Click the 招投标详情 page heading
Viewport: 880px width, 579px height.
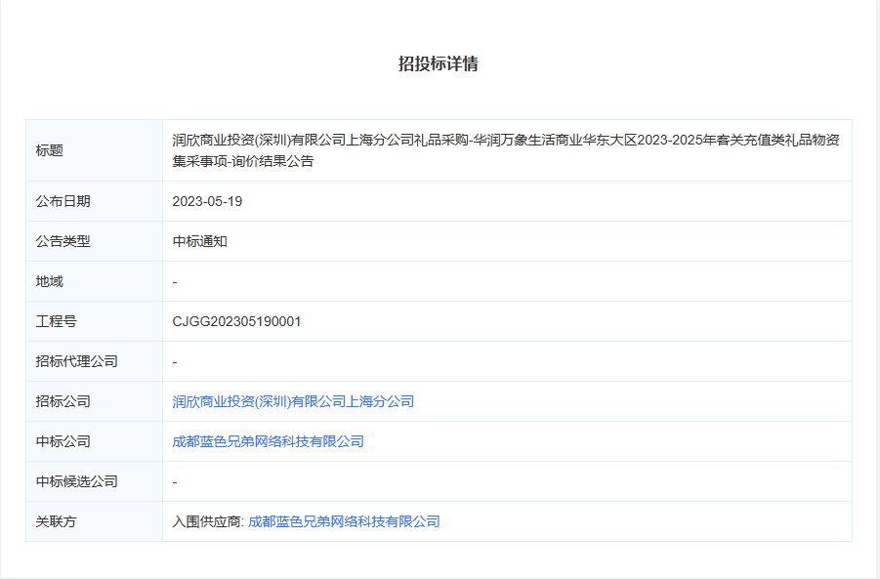(x=439, y=63)
